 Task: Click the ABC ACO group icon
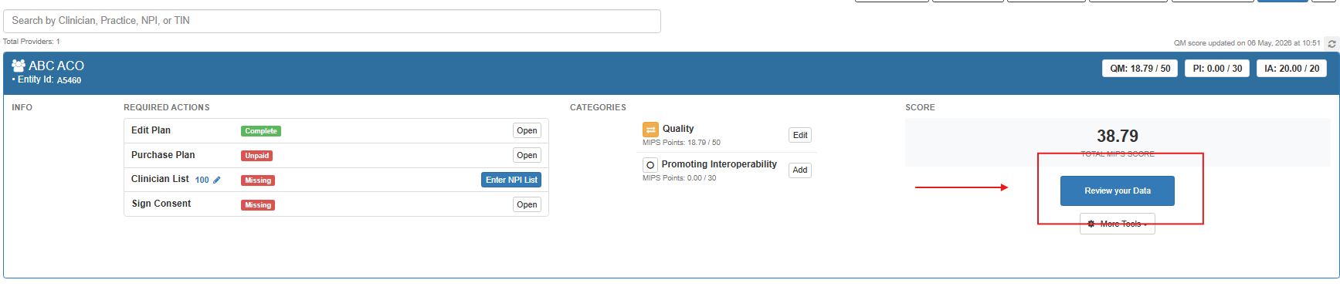point(19,66)
